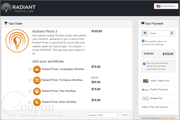The width and height of the screenshot is (180, 120).
Task: Uncheck Securely save payment details checkbox
Action: (144, 64)
